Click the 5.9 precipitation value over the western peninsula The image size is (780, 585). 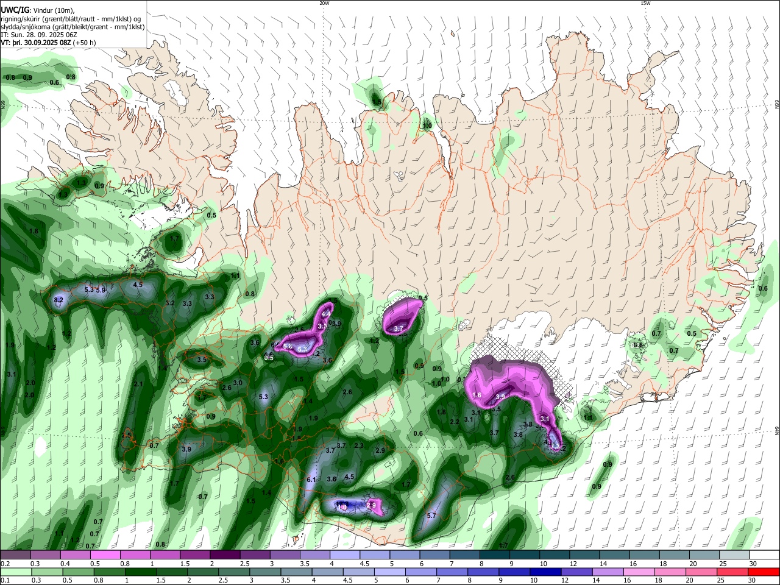coord(101,290)
